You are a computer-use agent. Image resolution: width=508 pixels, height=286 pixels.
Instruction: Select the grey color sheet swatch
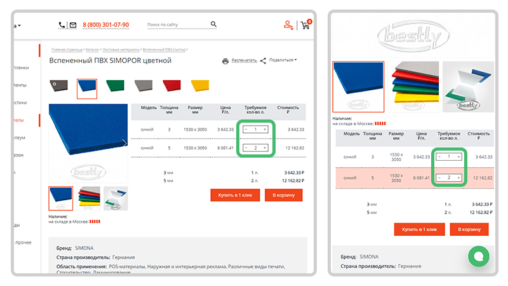click(144, 86)
